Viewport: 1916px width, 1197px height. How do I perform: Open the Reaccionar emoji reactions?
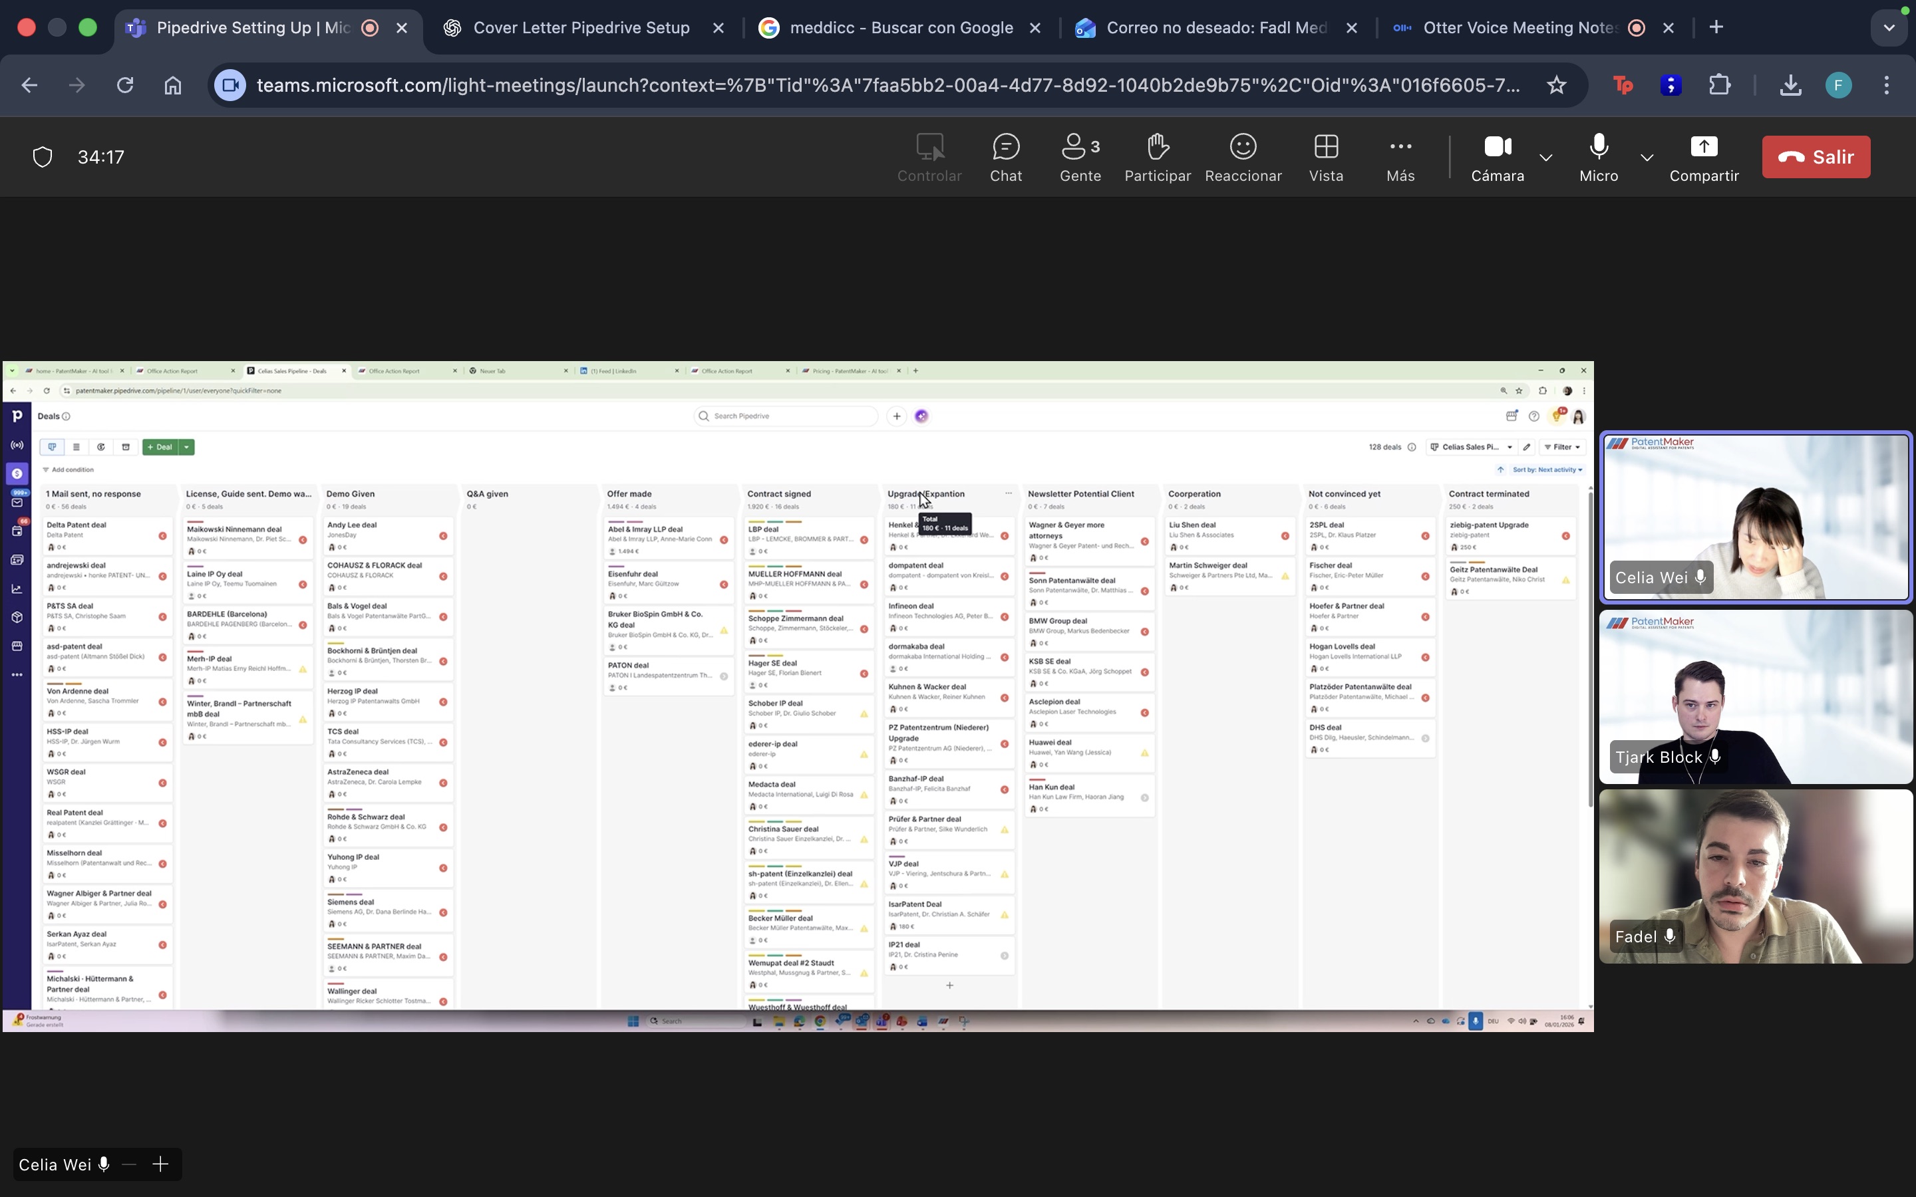click(x=1243, y=158)
